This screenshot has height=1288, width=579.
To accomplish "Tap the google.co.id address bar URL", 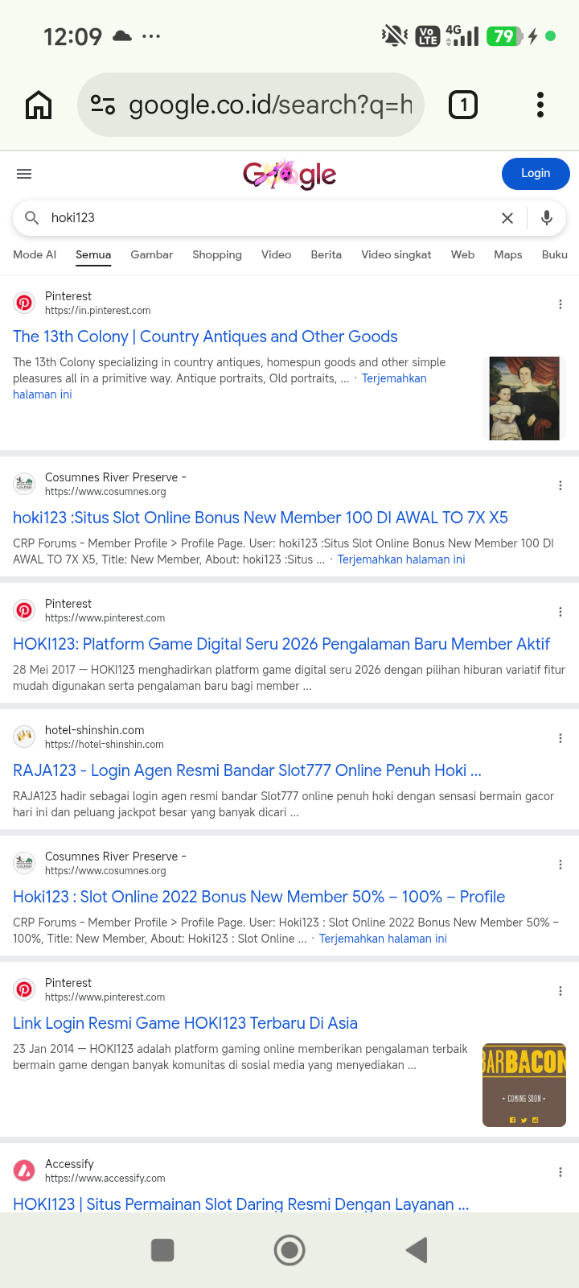I will (270, 105).
